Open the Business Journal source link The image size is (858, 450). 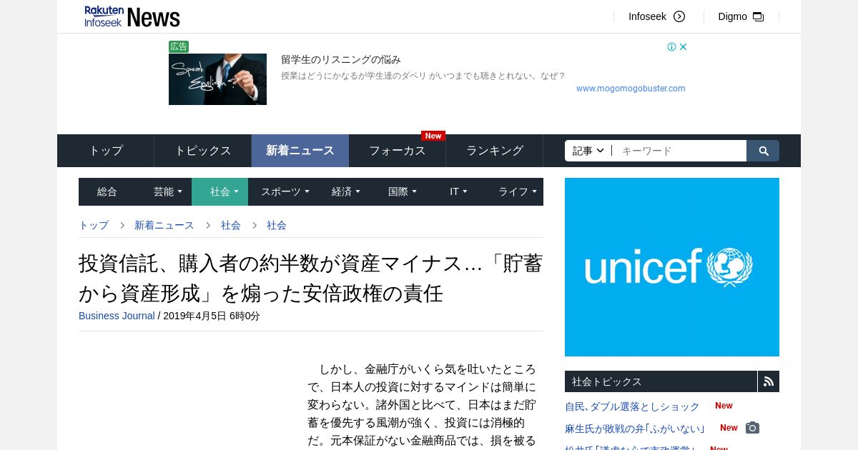[117, 316]
